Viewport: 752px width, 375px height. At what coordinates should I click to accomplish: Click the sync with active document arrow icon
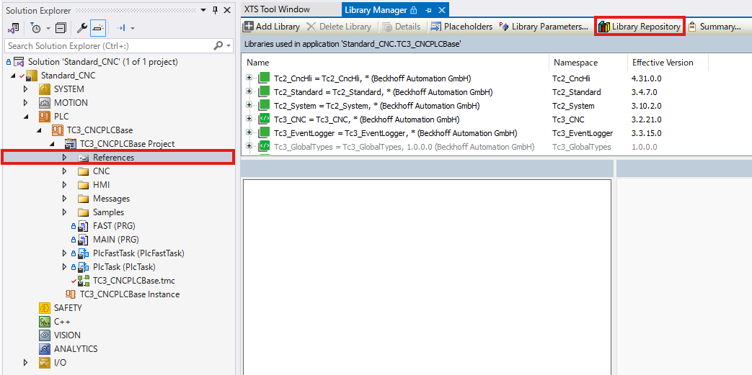[121, 28]
